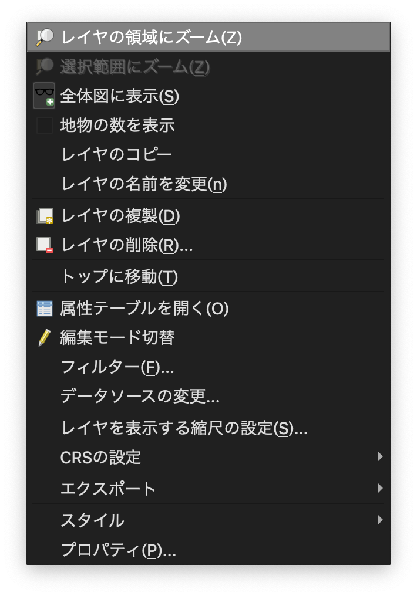Click the remove layer icon beside レイヤの削除
This screenshot has height=596, width=417.
(x=45, y=245)
